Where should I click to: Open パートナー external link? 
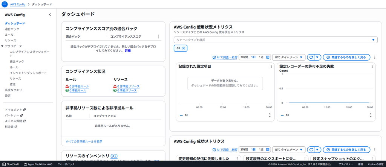tap(14, 115)
